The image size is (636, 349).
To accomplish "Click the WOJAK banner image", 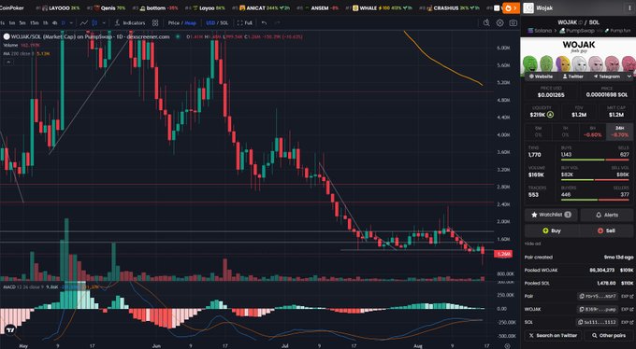I will click(x=578, y=55).
